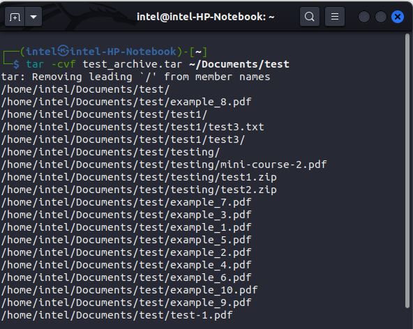The width and height of the screenshot is (413, 329).
Task: Select the example_1.pdf output line
Action: (x=126, y=227)
